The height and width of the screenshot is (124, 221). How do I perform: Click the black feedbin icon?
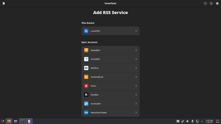coord(86,95)
